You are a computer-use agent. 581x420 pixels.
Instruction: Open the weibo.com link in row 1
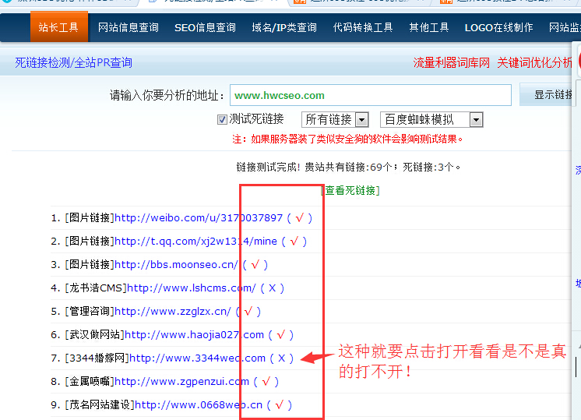pyautogui.click(x=199, y=218)
